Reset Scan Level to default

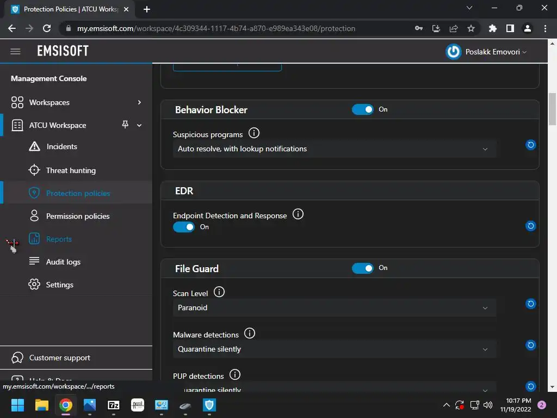pyautogui.click(x=530, y=304)
